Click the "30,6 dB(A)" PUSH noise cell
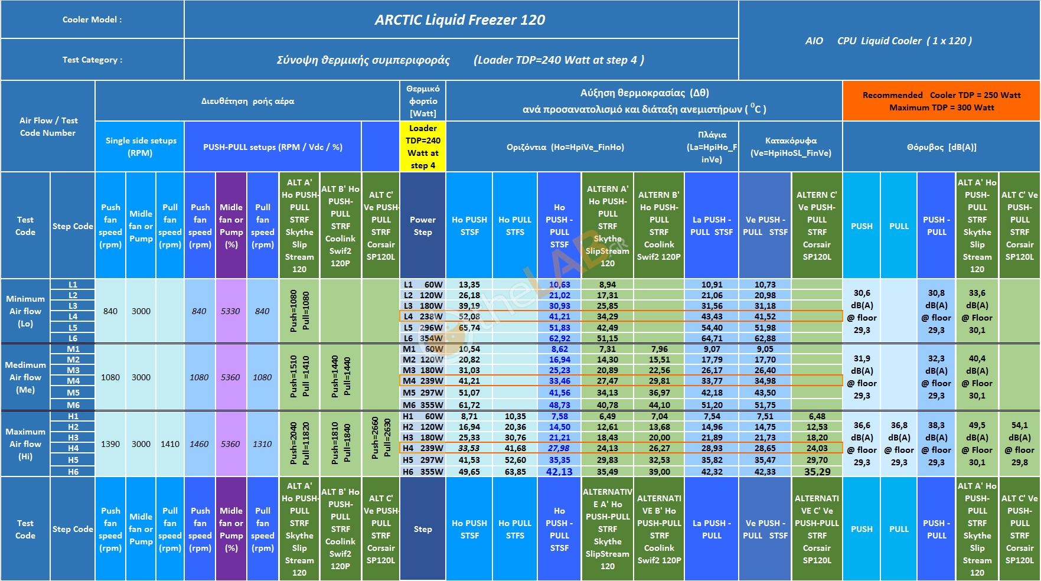Viewport: 1041px width, 581px height. point(861,311)
